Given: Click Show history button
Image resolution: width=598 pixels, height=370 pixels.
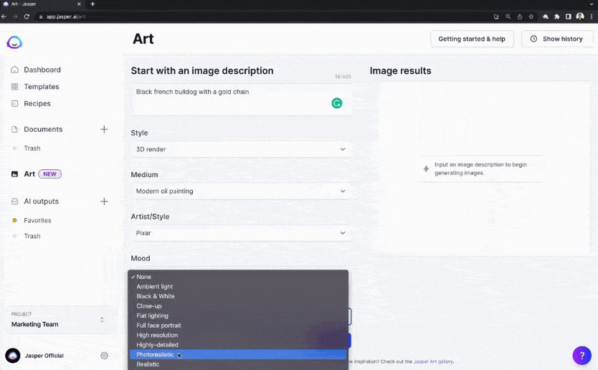Looking at the screenshot, I should (557, 39).
